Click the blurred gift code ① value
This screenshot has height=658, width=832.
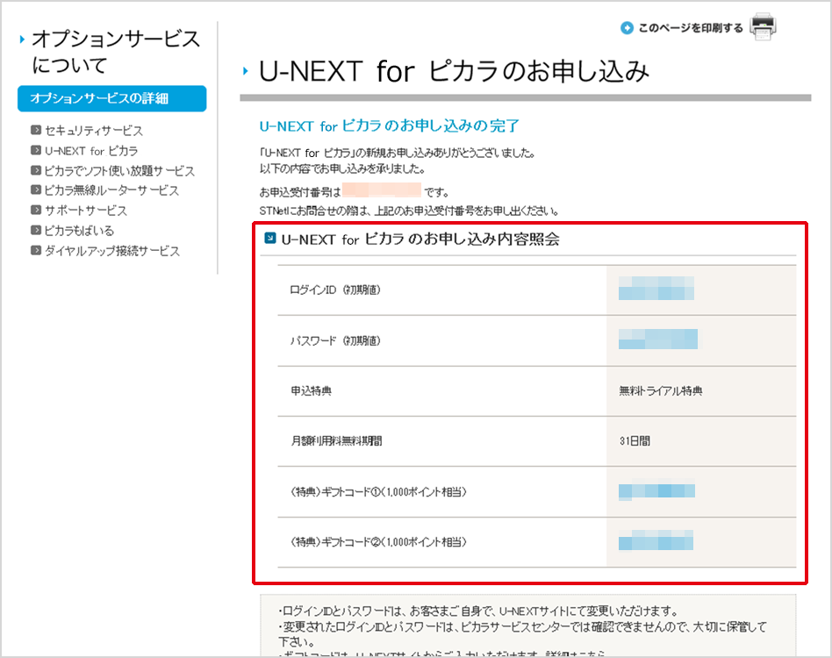click(656, 490)
